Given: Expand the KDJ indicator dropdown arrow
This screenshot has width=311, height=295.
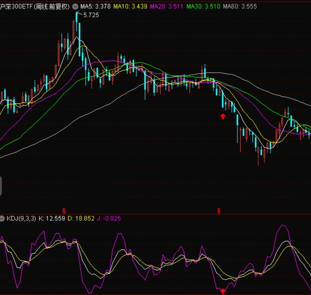Looking at the screenshot, I should click(3, 218).
